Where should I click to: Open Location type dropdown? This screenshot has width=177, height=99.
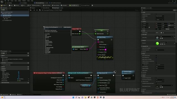point(145,23)
